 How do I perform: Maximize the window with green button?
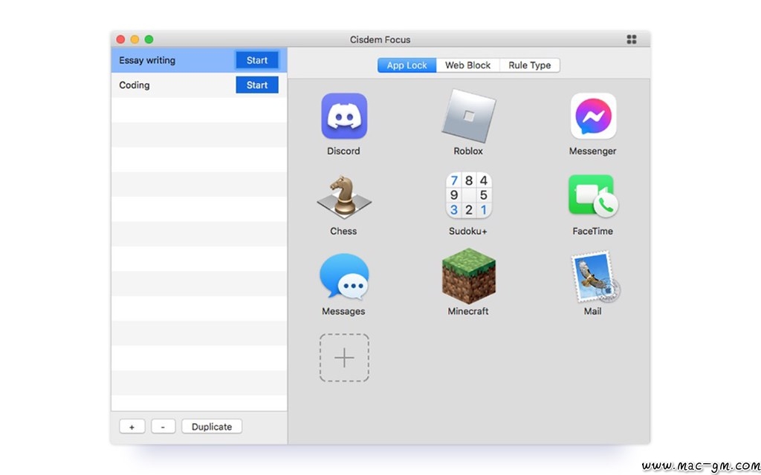coord(149,39)
